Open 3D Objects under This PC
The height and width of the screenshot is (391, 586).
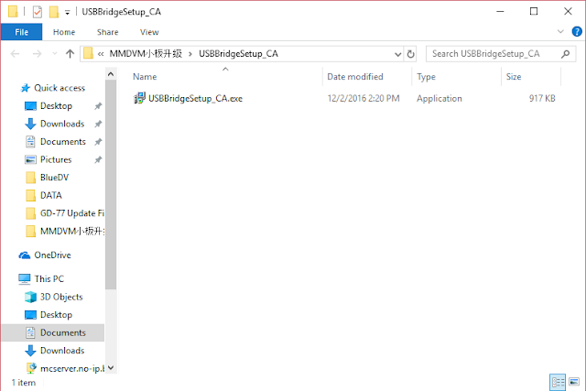[x=61, y=297]
